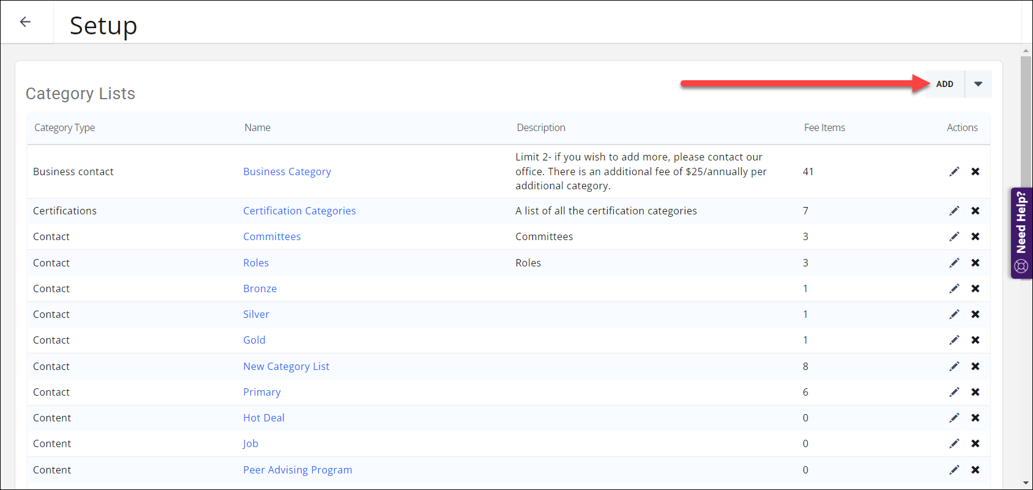Open the Peer Advising Program link
Viewport: 1033px width, 490px height.
(x=297, y=470)
